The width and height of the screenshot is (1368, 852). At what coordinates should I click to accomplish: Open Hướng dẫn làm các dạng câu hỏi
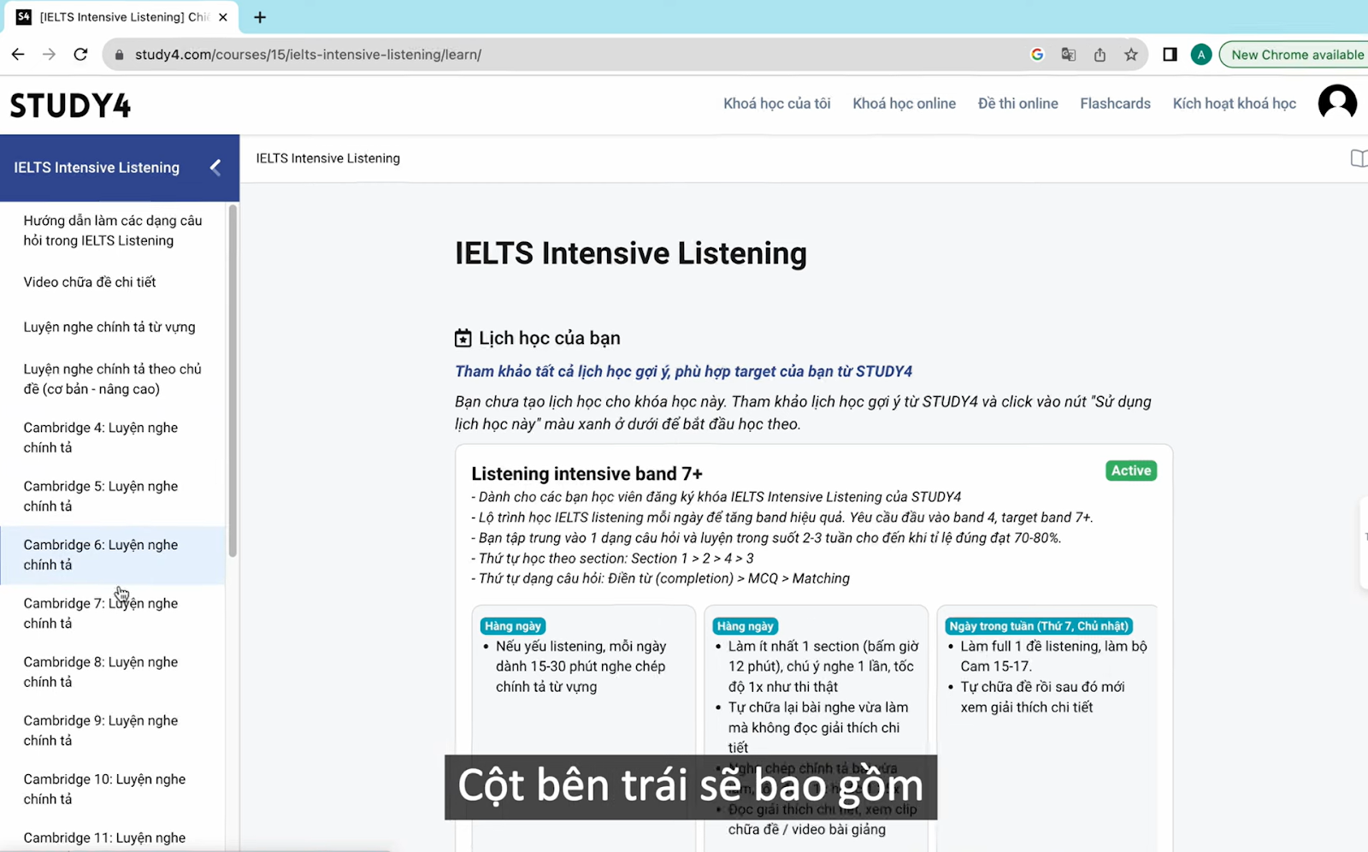113,230
